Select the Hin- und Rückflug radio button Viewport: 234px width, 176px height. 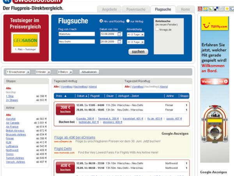coord(101,21)
